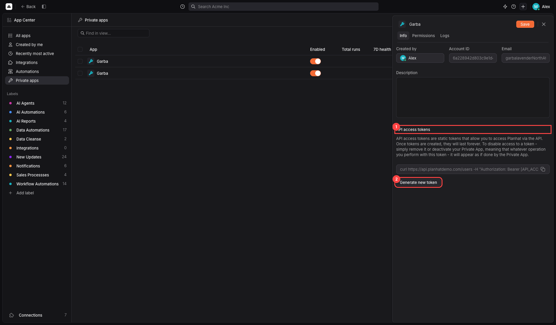Click the App Center heading
The image size is (556, 325).
24,20
